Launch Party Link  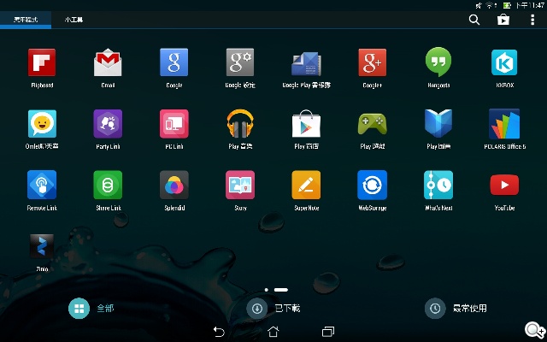click(x=108, y=125)
